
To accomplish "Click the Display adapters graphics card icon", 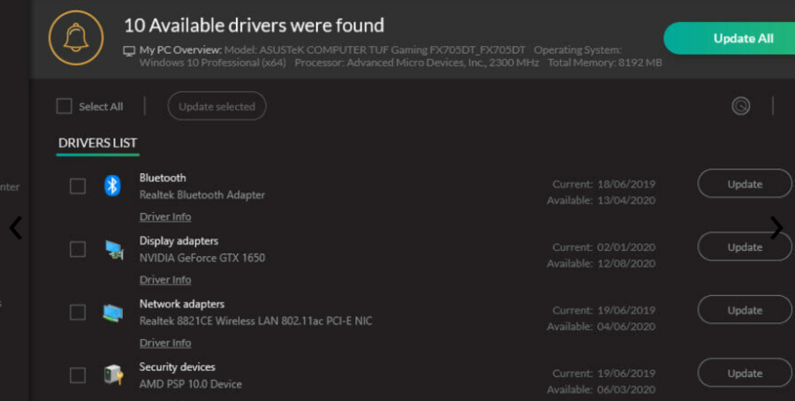I will pyautogui.click(x=113, y=249).
